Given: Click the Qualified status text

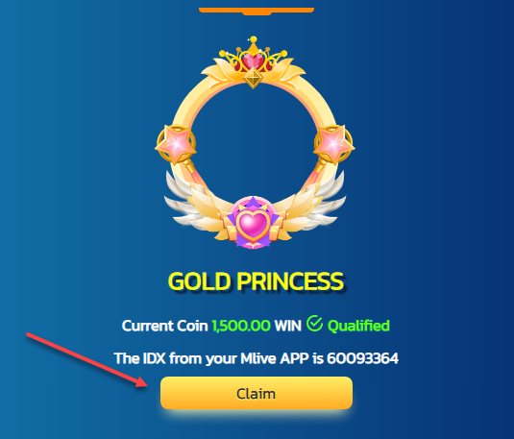Looking at the screenshot, I should (358, 326).
